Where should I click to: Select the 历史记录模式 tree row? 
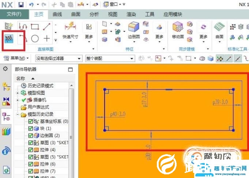click(x=37, y=86)
